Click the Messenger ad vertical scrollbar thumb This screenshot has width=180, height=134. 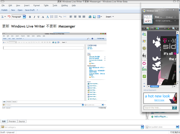click(x=178, y=44)
